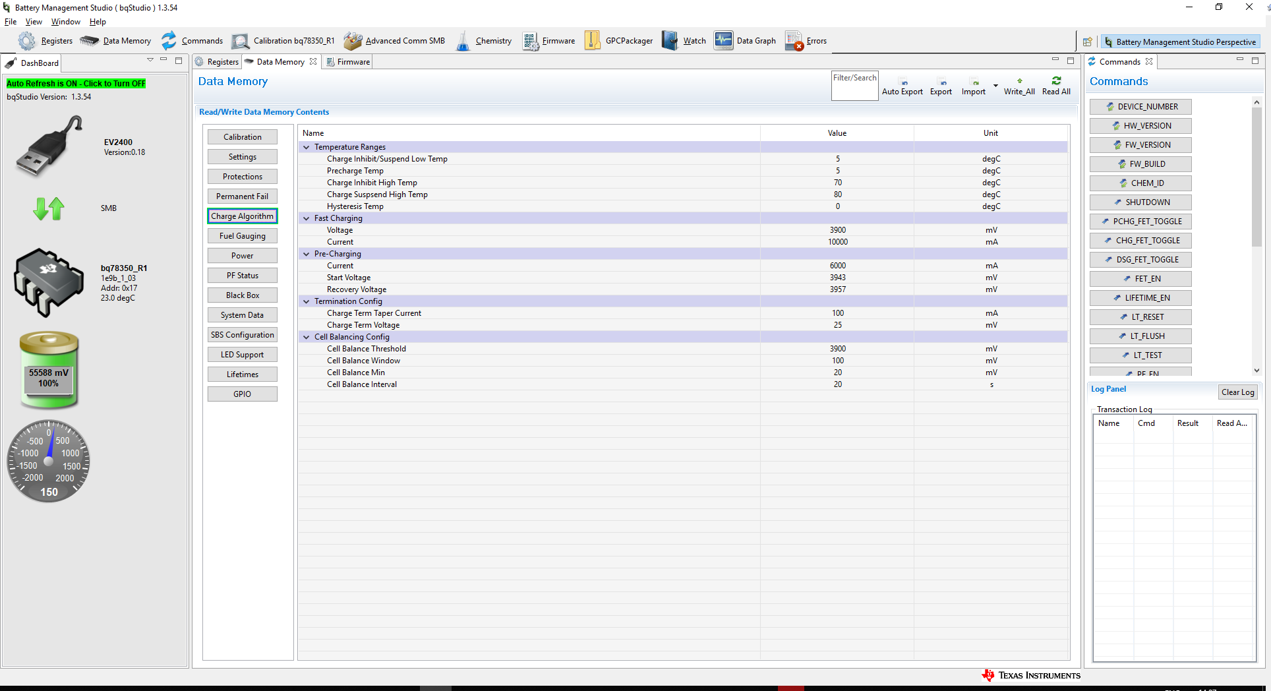This screenshot has height=691, width=1271.
Task: Switch to the Registers tab
Action: point(217,62)
